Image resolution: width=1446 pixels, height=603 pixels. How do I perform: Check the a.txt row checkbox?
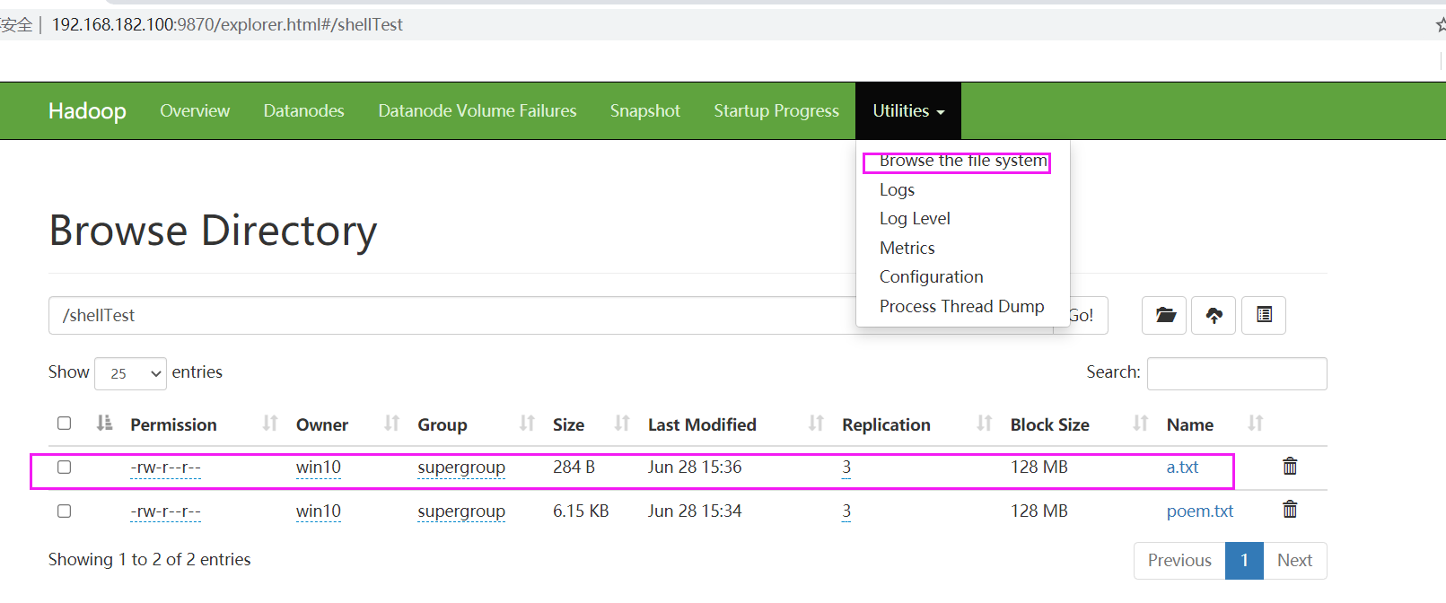click(64, 467)
